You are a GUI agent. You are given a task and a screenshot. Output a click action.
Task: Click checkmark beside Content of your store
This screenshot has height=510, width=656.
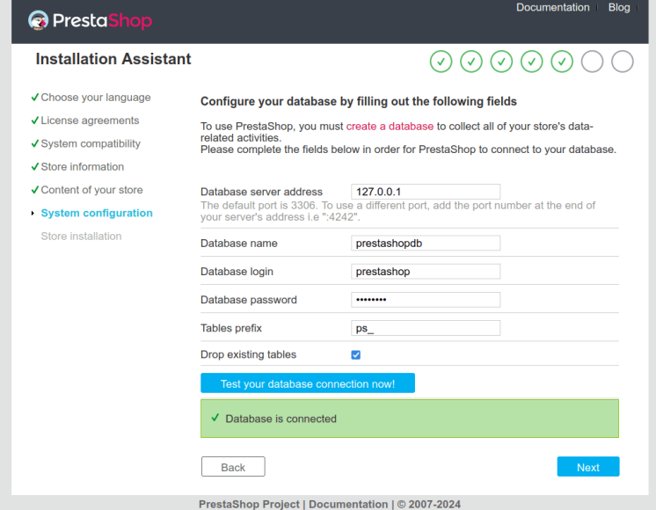pyautogui.click(x=35, y=190)
